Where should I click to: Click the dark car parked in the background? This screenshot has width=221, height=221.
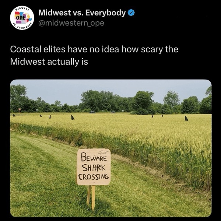(x=92, y=112)
